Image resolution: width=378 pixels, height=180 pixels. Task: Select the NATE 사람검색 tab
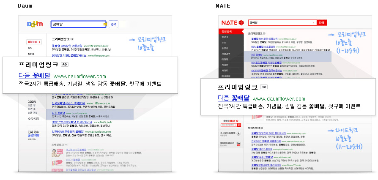pos(226,54)
